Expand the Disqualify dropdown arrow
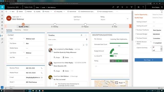Image resolution: width=164 pixels, height=92 pixels. click(x=64, y=11)
